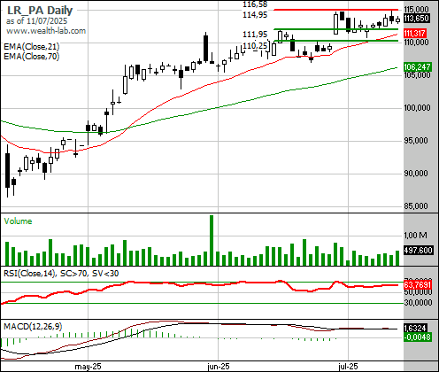Click the volume value tag 497,600
The height and width of the screenshot is (372, 439).
418,251
